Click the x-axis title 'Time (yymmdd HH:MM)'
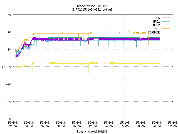The width and height of the screenshot is (178, 134). click(92, 131)
